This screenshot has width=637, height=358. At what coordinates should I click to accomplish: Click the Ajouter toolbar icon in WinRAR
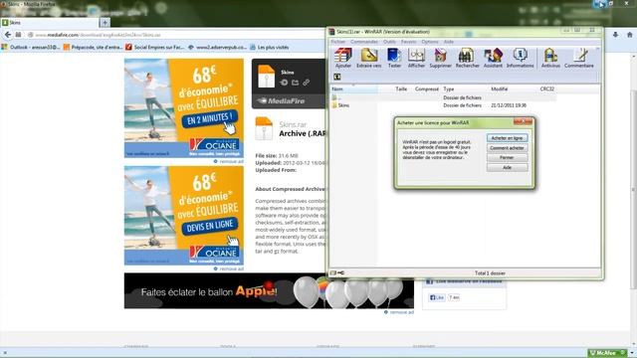click(x=342, y=58)
